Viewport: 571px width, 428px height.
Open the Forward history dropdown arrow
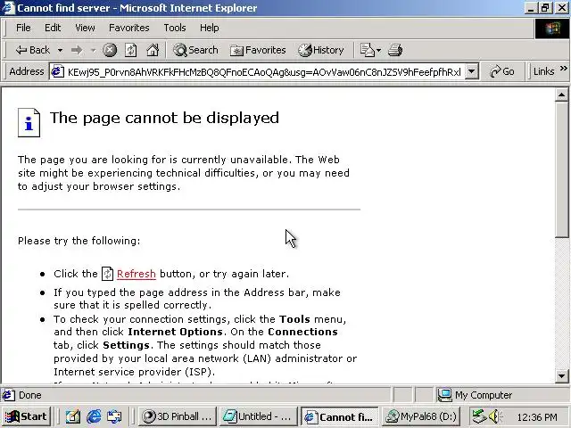click(x=93, y=50)
